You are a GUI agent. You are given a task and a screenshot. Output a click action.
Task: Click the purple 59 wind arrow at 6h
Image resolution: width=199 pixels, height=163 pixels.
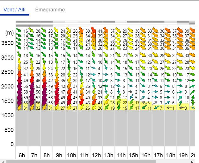tap(19, 98)
